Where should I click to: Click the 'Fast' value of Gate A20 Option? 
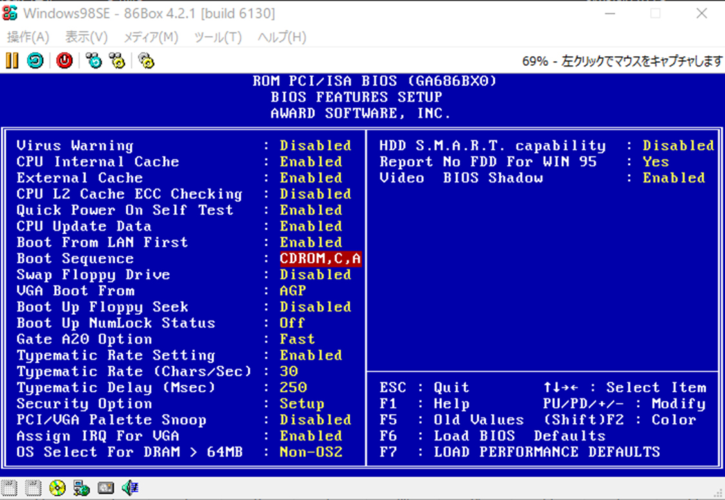coord(297,339)
